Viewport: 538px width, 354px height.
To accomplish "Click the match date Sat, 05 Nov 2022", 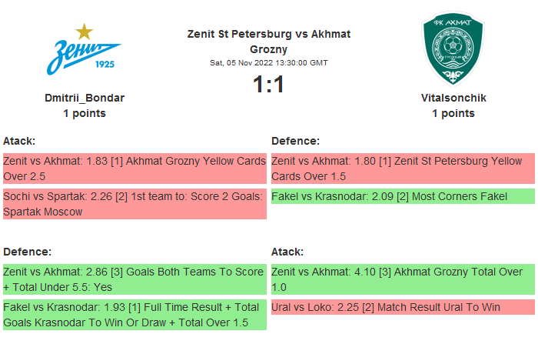I will point(268,63).
